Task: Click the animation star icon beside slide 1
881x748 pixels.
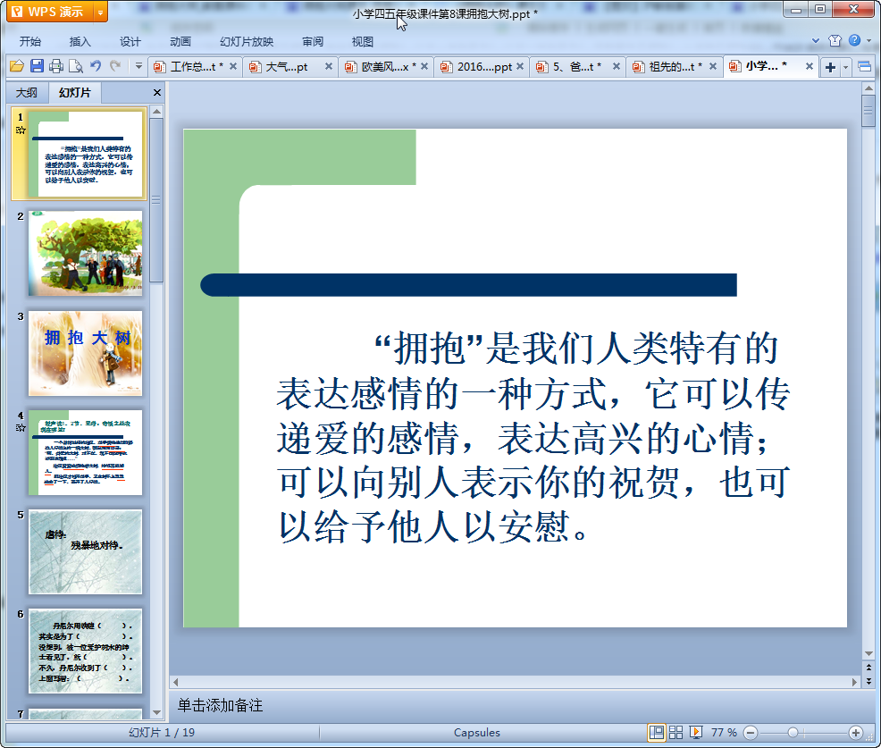Action: coord(21,130)
